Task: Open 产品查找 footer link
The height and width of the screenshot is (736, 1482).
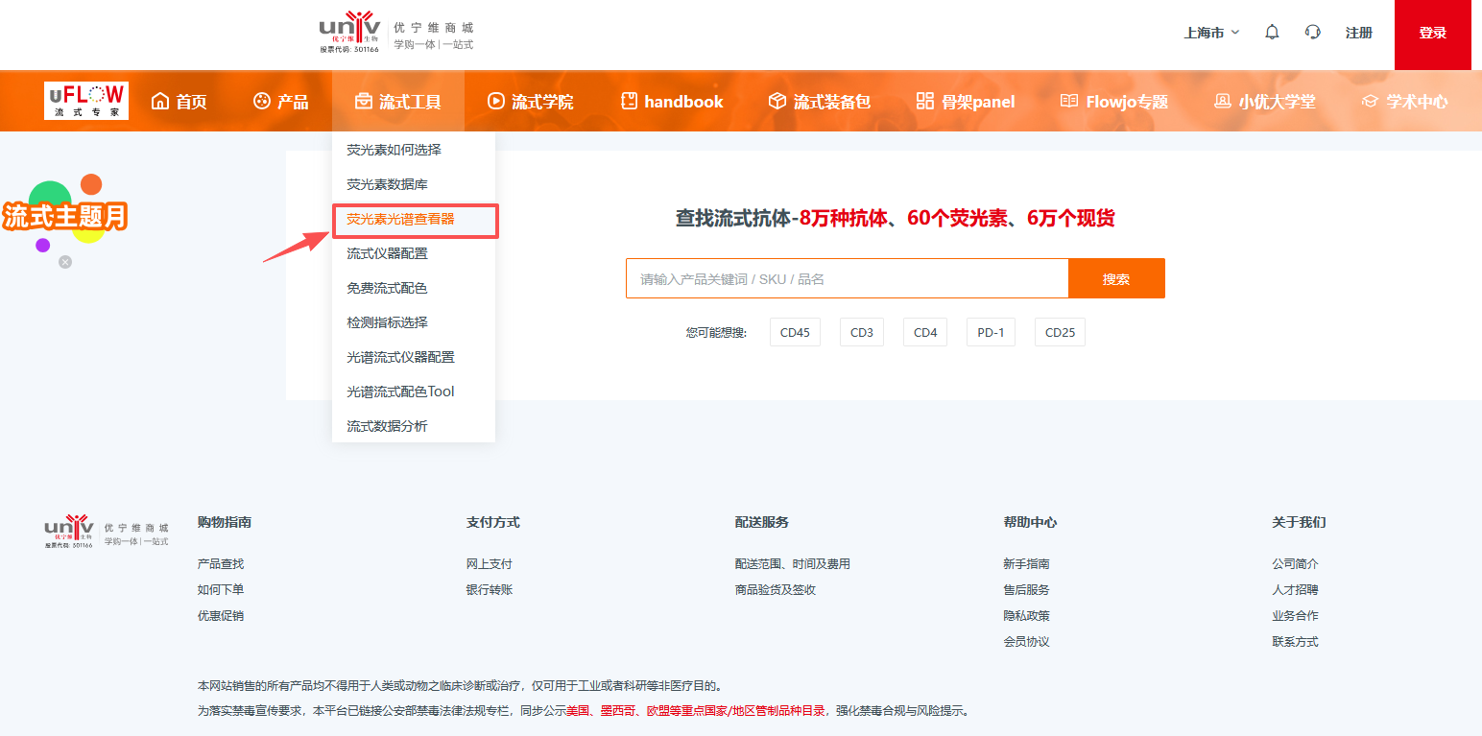Action: point(221,564)
